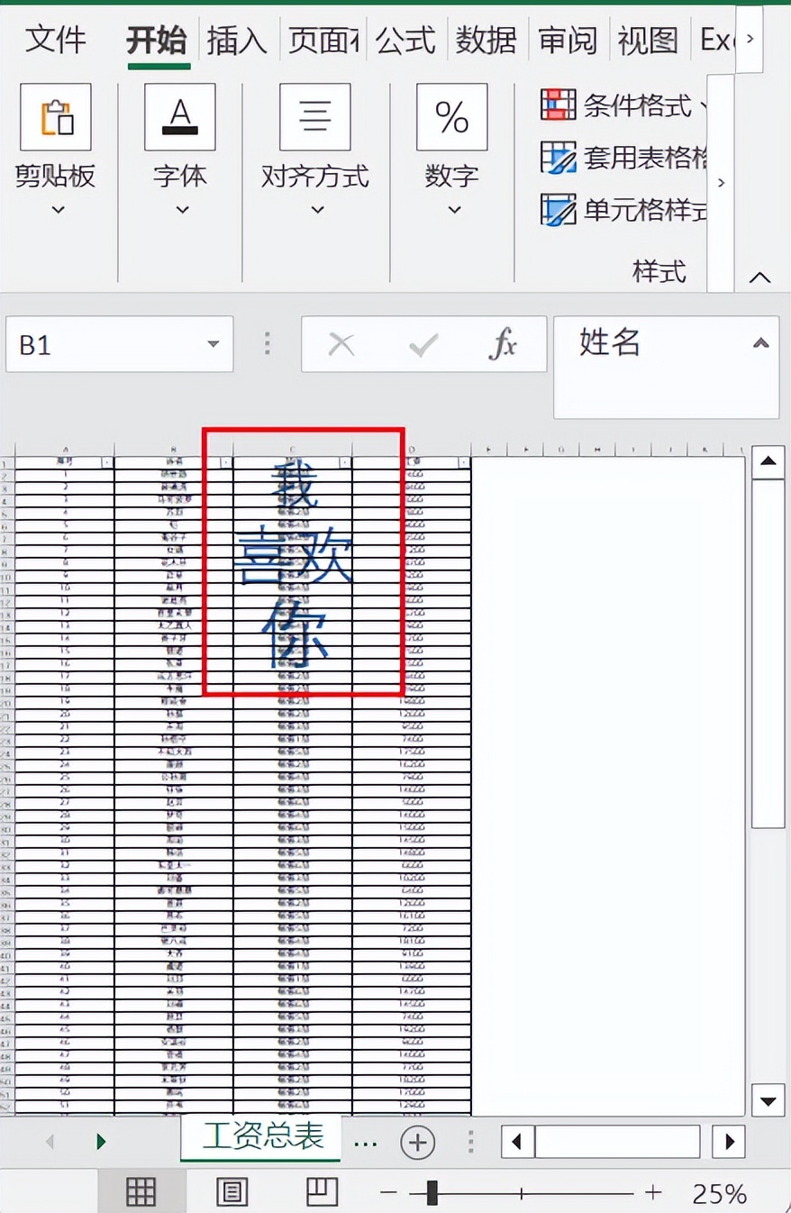
Task: Click the fx insert function icon
Action: point(504,343)
